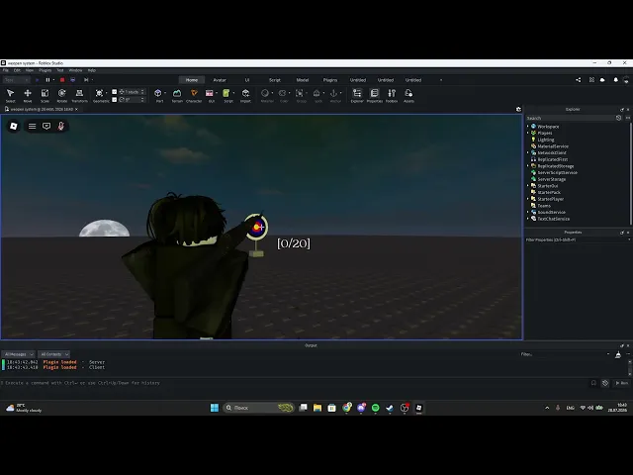Image resolution: width=633 pixels, height=475 pixels.
Task: Toggle the Properties panel from the toolbar
Action: pos(374,96)
